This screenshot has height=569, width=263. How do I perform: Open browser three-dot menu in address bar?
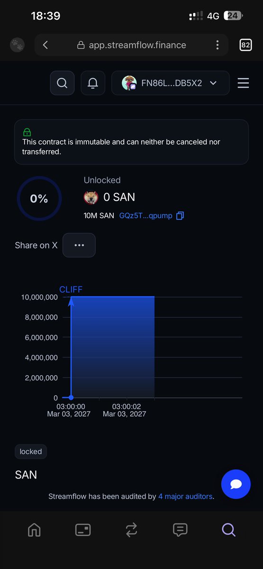click(x=218, y=45)
